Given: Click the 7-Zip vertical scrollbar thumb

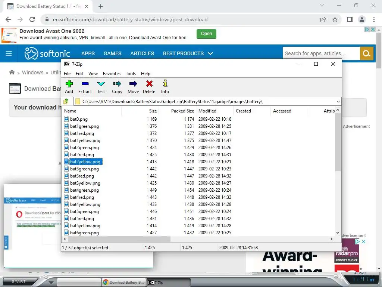Looking at the screenshot, I should point(338,142).
